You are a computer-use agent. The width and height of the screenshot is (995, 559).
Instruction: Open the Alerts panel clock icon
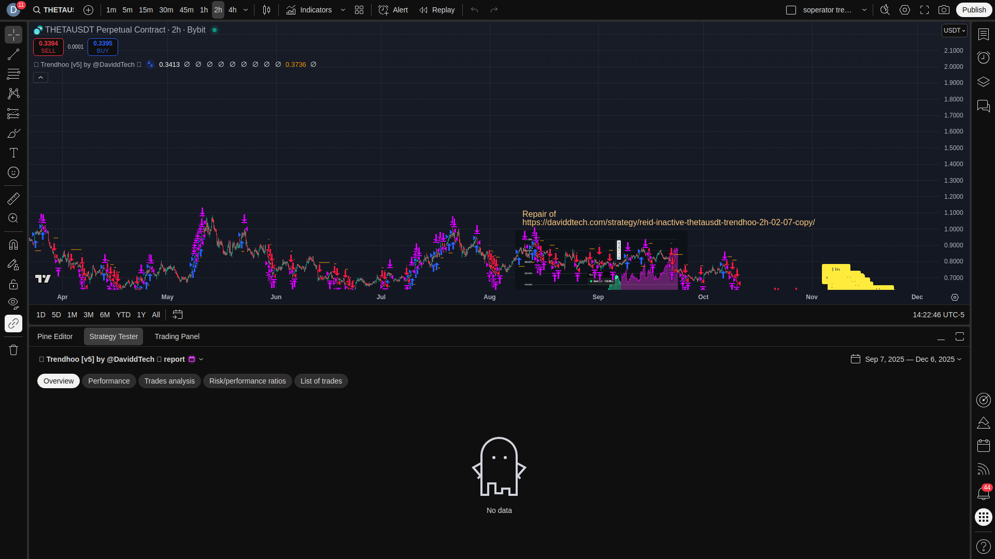(983, 57)
